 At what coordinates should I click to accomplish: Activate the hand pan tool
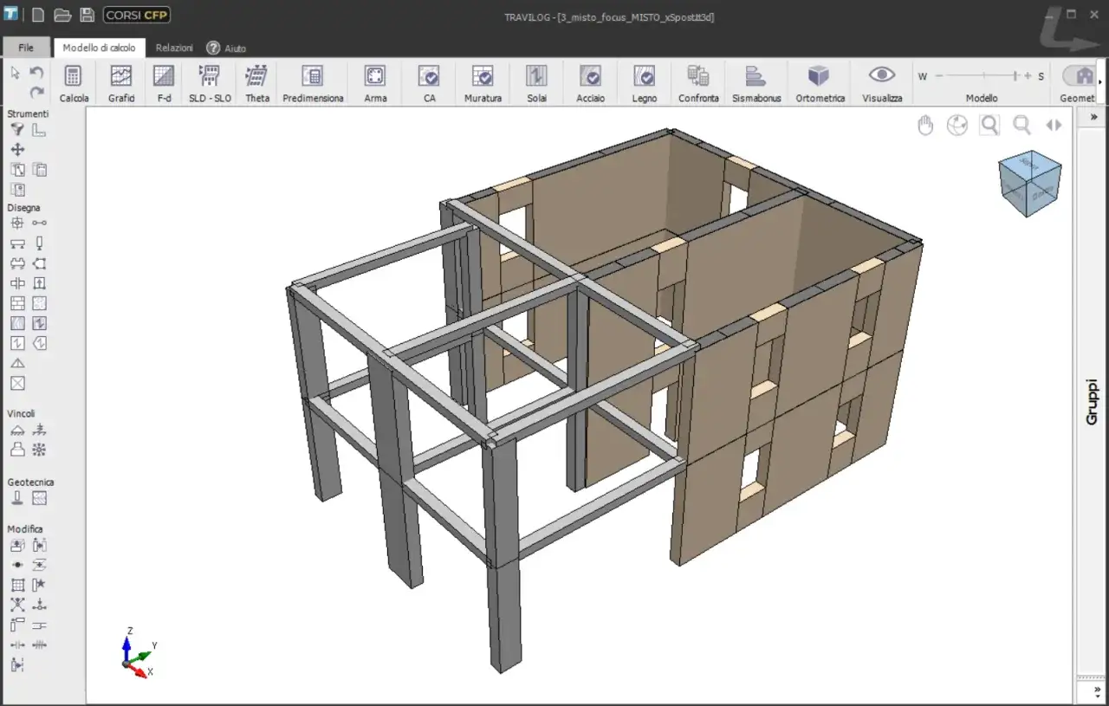925,126
